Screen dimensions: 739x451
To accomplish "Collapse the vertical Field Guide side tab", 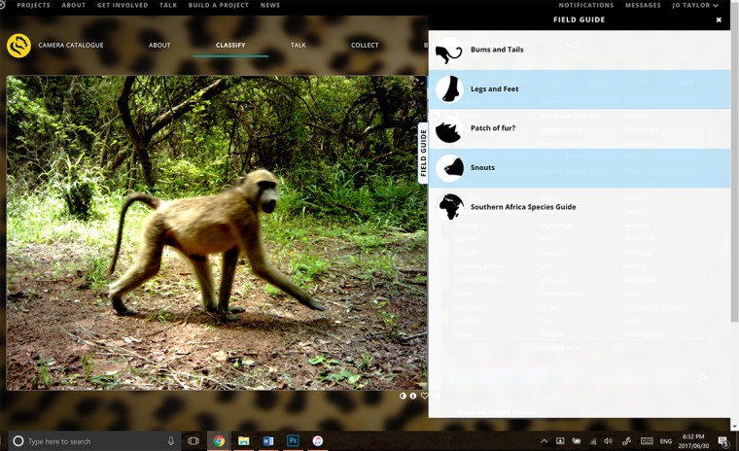I will (423, 154).
